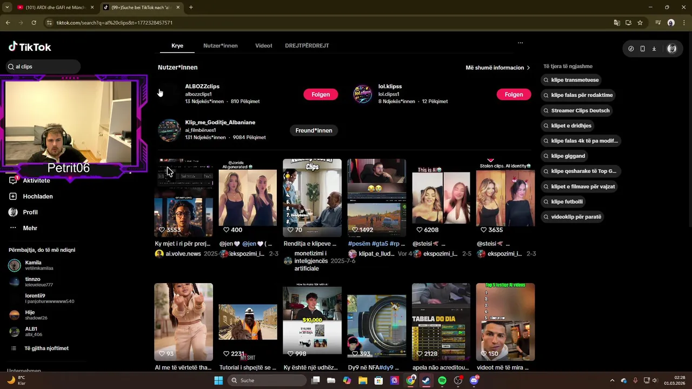Switch to Videot tab
Screen dimensions: 692x389
[x=264, y=45]
